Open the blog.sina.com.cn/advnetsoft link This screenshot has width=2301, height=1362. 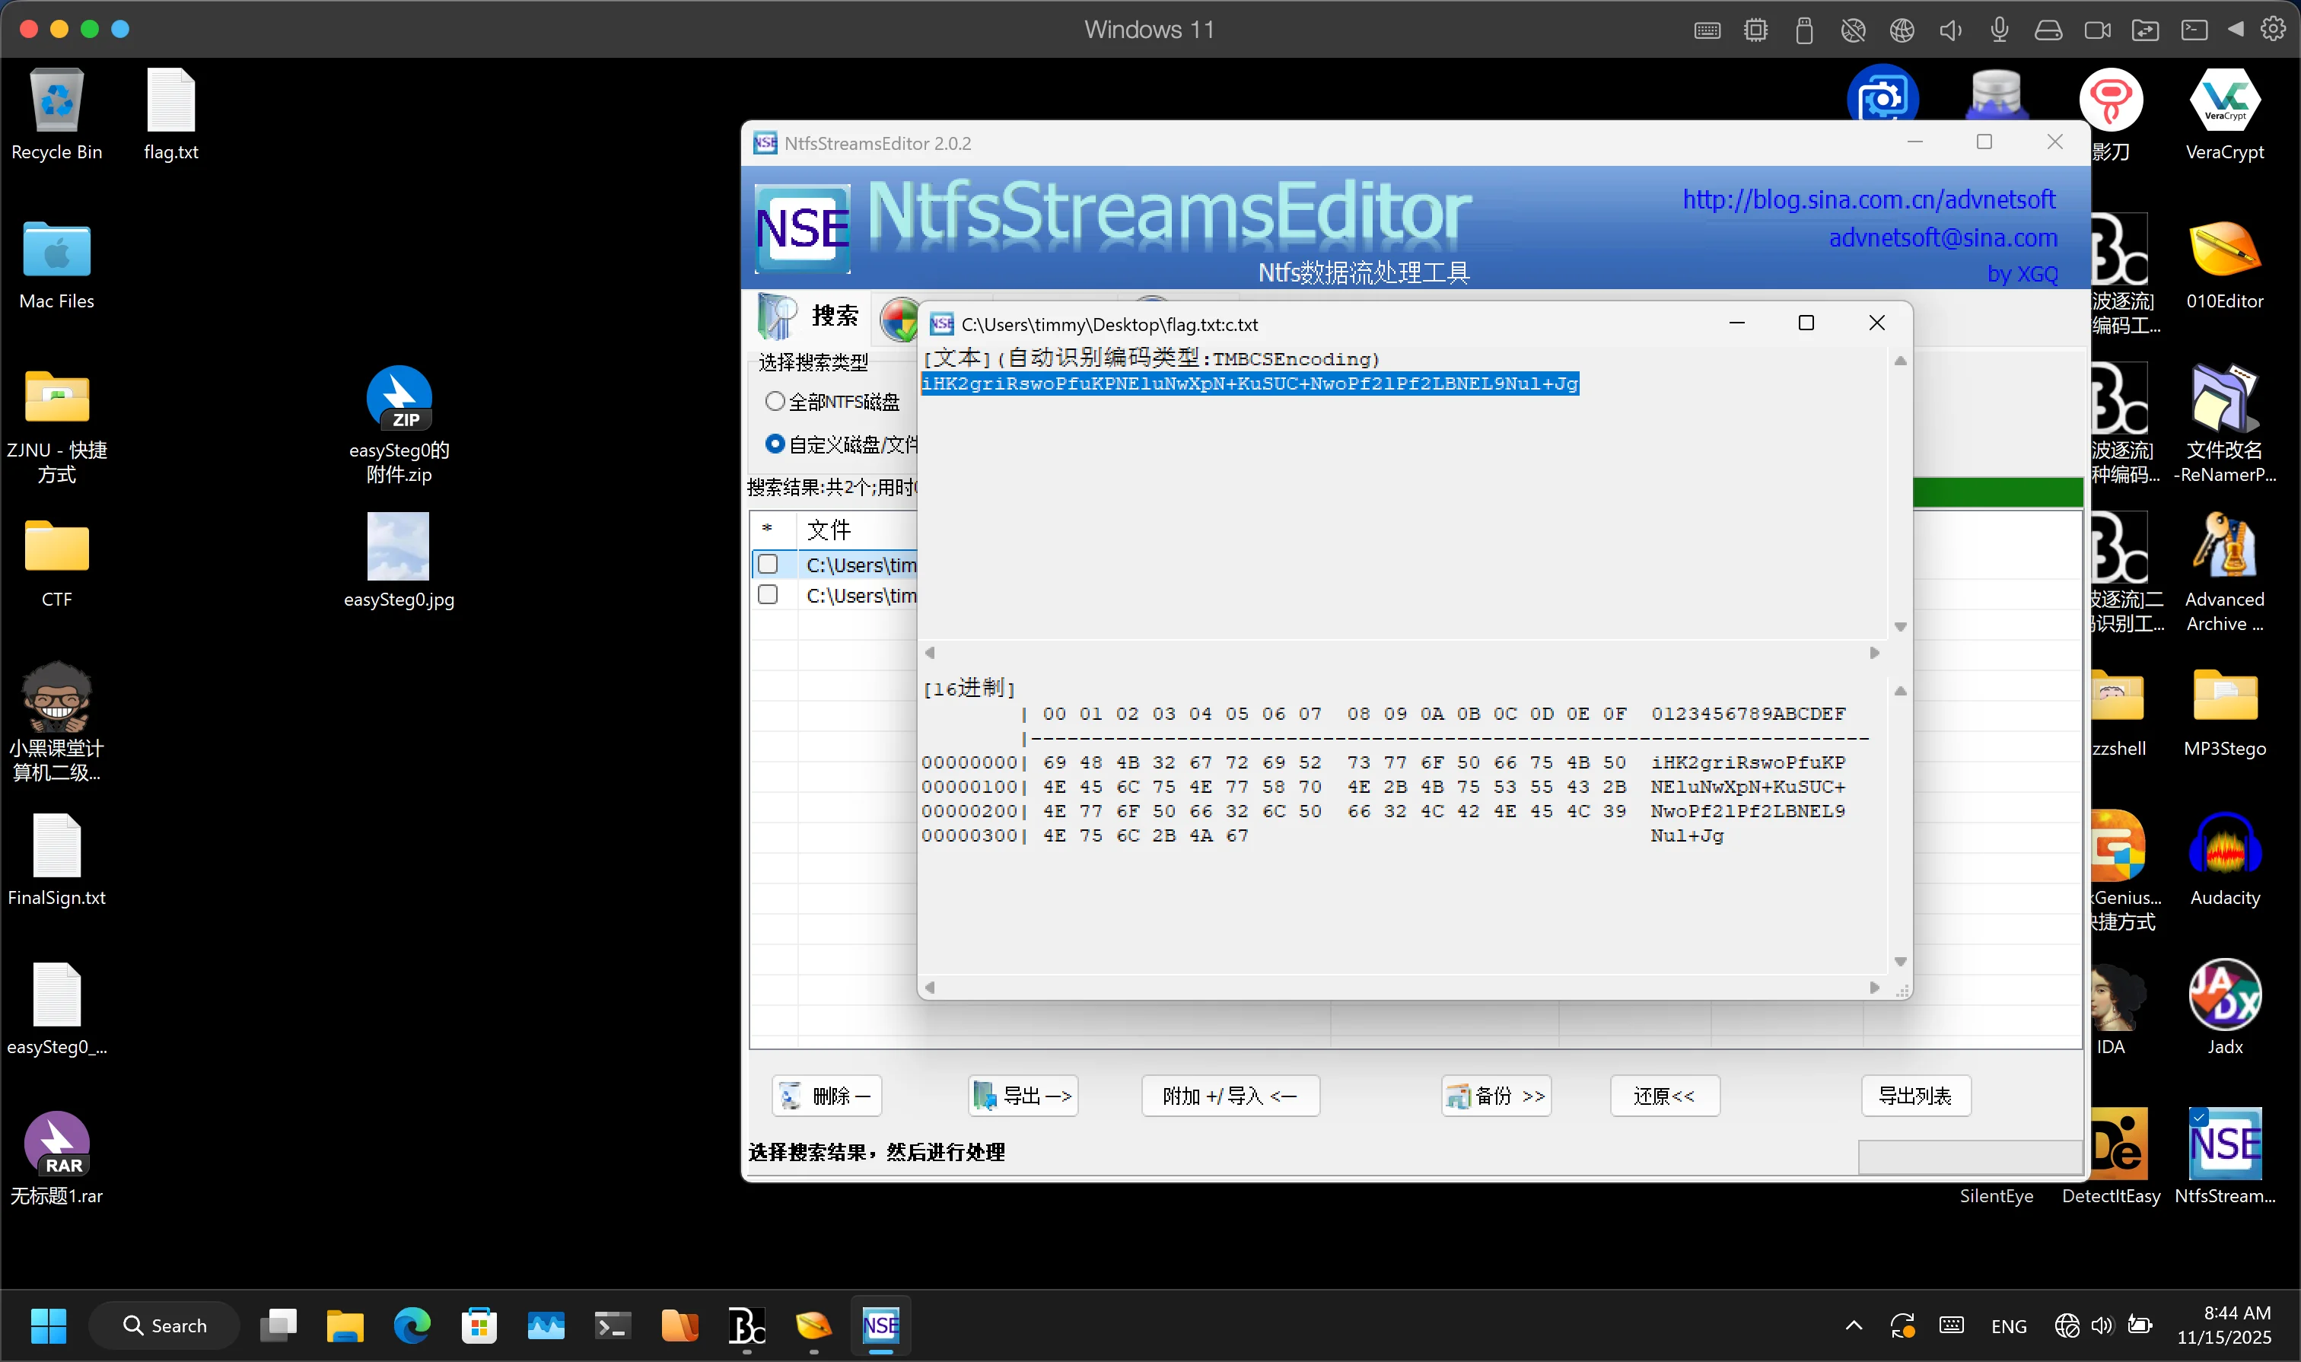1868,199
